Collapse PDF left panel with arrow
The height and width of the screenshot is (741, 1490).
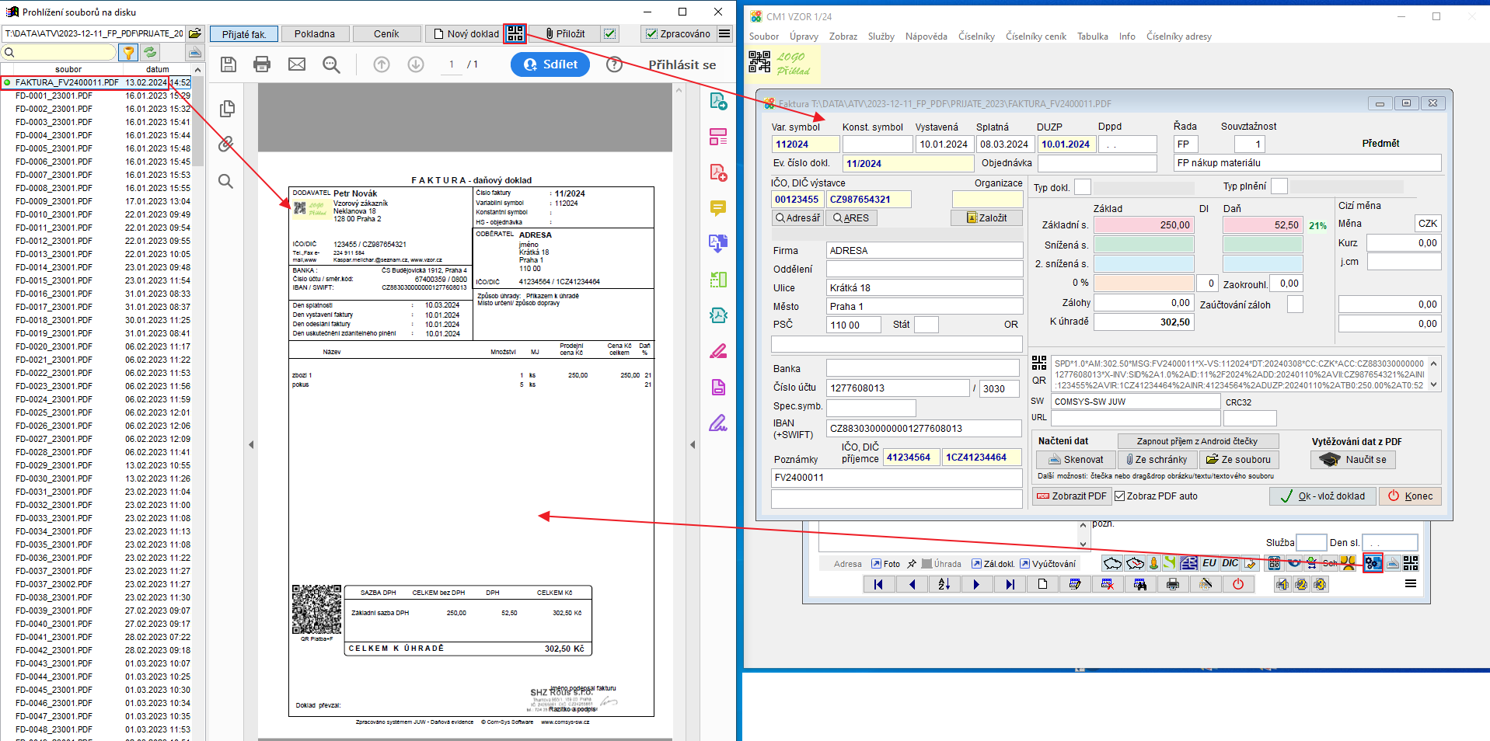(251, 444)
